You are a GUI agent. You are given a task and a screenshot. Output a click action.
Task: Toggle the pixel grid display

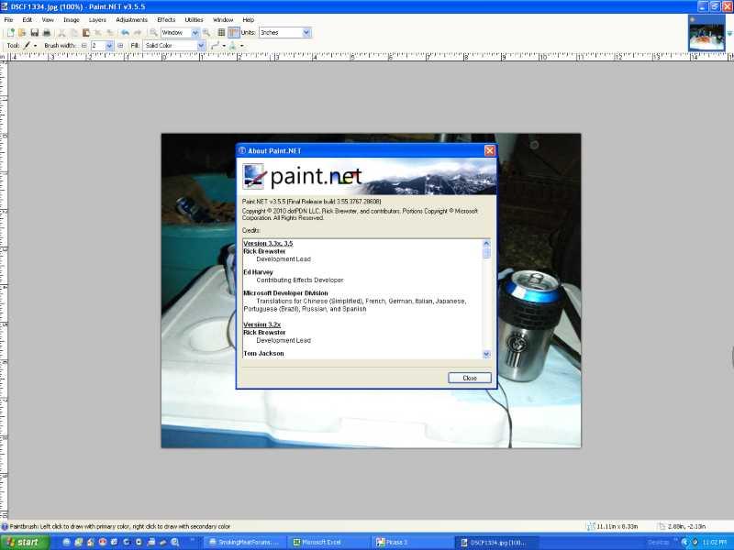click(x=221, y=32)
